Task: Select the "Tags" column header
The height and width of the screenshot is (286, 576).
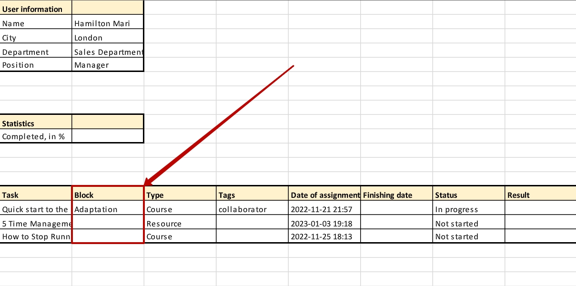Action: tap(253, 194)
